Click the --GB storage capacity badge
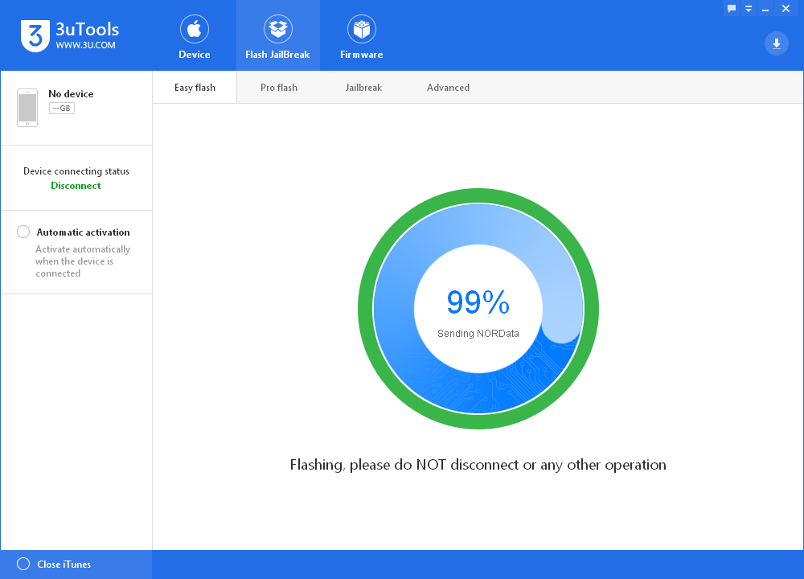The height and width of the screenshot is (579, 804). [62, 109]
